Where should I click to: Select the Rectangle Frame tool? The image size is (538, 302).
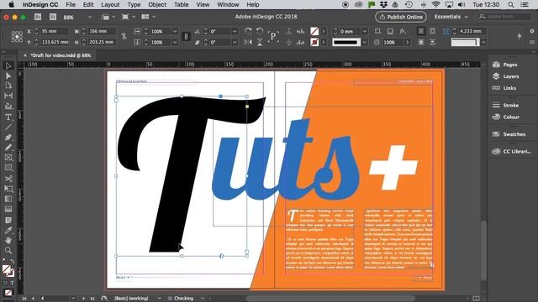pyautogui.click(x=8, y=158)
